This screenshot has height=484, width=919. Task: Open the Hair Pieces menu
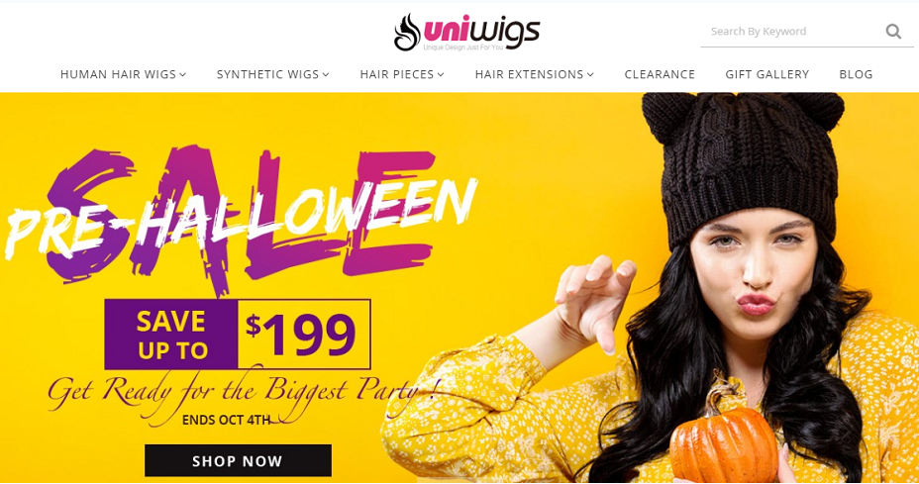[x=397, y=74]
